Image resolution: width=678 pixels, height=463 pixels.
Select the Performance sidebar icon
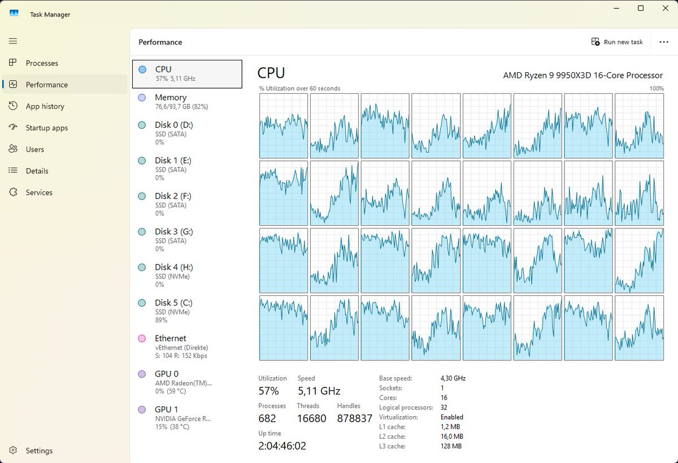point(13,85)
